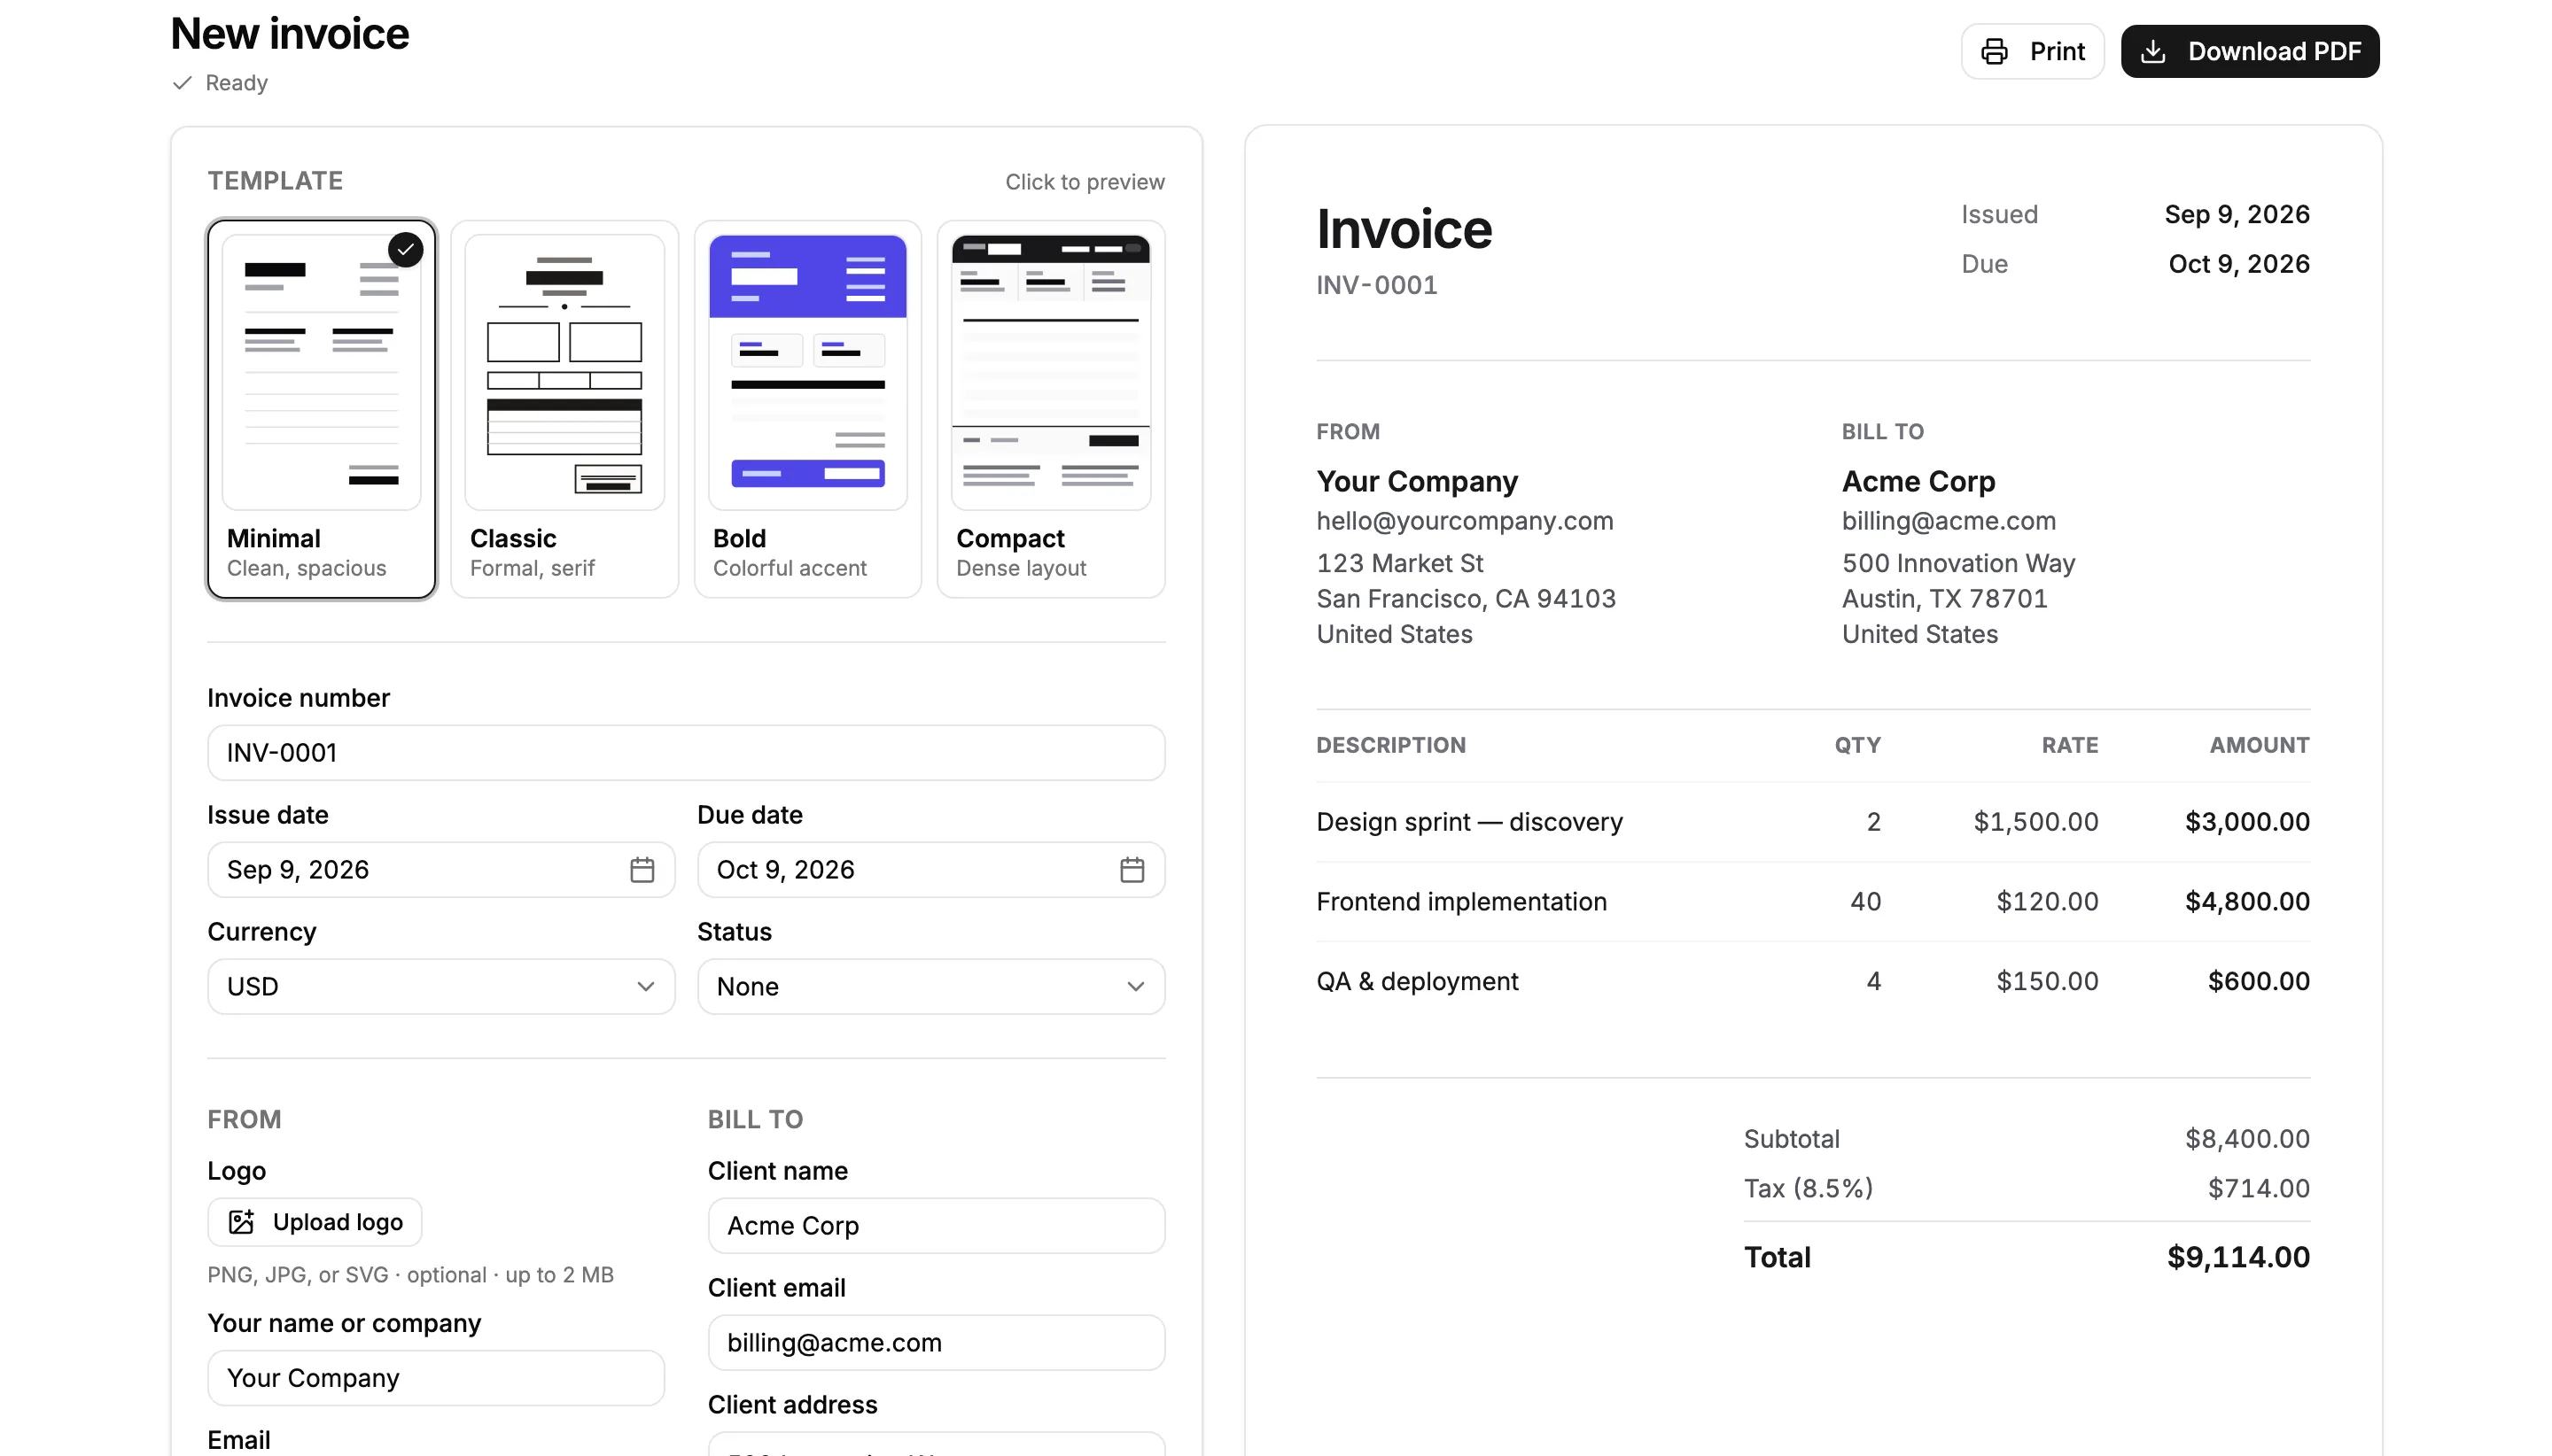This screenshot has height=1456, width=2552.
Task: Open the Due date calendar icon
Action: (1132, 870)
